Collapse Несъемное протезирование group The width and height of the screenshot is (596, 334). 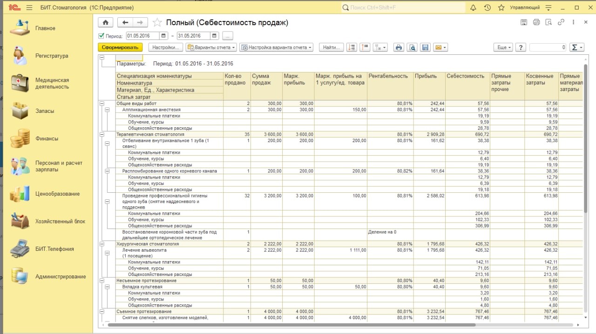(x=102, y=281)
